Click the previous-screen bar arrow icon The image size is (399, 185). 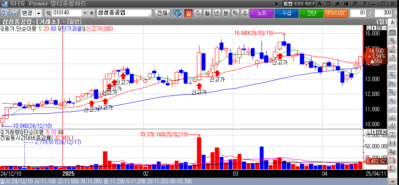point(346,4)
